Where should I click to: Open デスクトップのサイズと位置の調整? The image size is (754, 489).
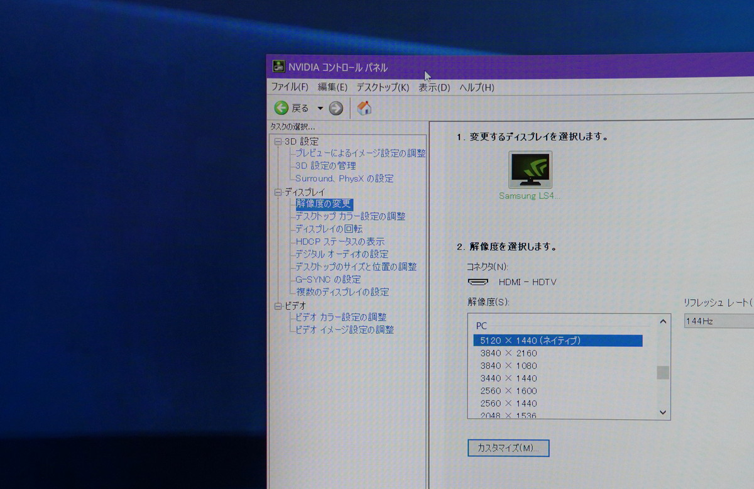pyautogui.click(x=356, y=266)
